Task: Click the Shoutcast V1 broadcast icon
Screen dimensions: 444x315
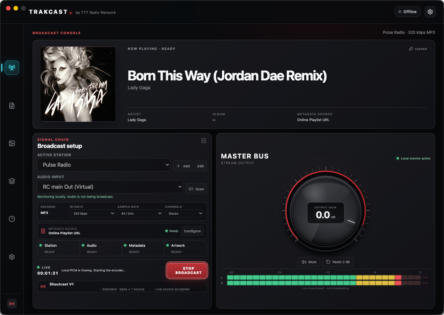Action: (x=43, y=286)
